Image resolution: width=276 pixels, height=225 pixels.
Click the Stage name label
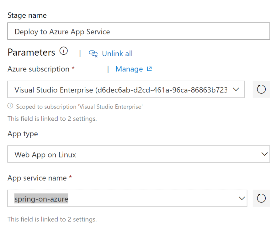[27, 15]
